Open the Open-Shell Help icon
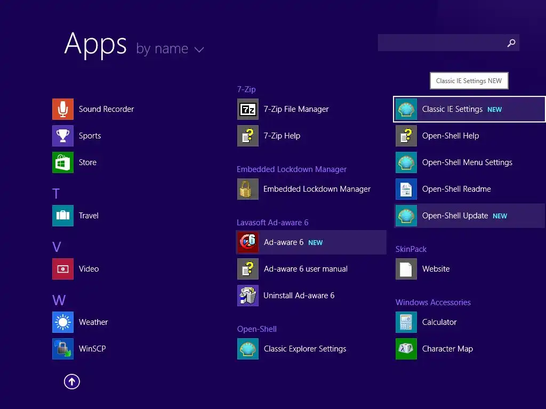Screen dimensions: 546x409 [406, 136]
